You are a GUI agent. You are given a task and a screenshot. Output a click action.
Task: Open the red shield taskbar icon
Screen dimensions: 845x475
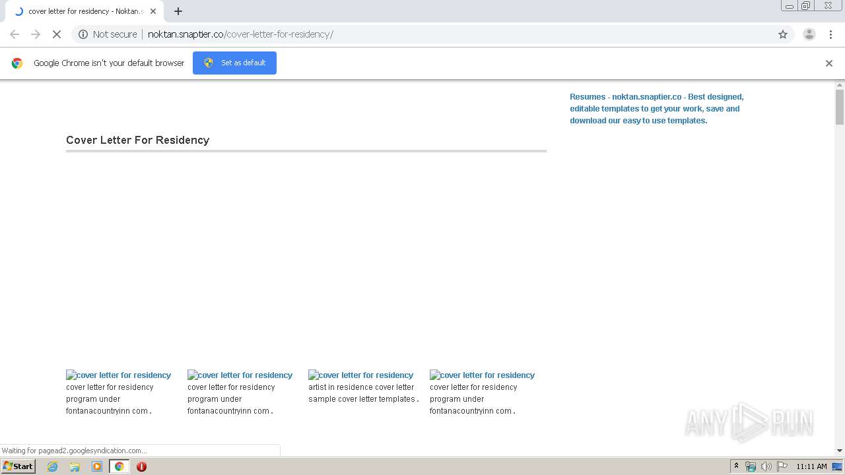(141, 466)
